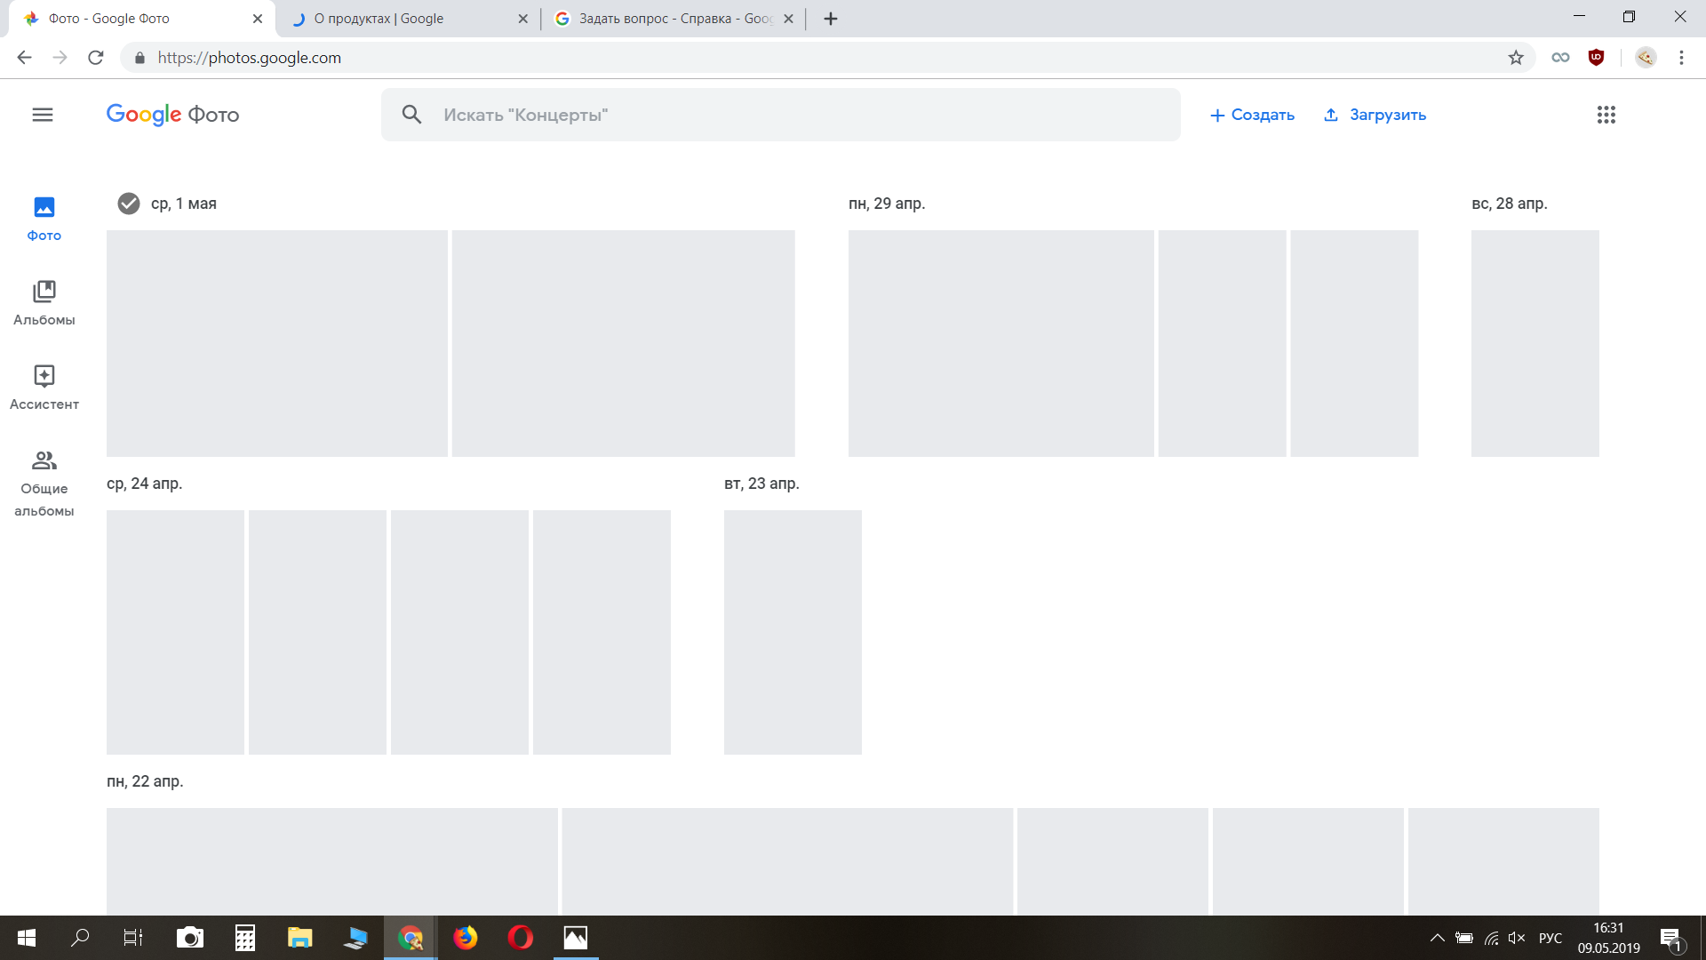Open the first photo from ср, 1 мая
1706x960 pixels.
tap(277, 343)
